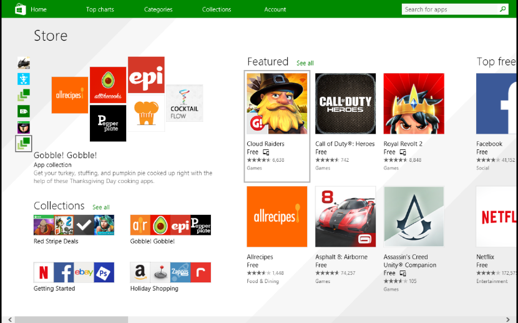
Task: Click the checkmark icon in Red Stripe Deals
Action: [84, 225]
